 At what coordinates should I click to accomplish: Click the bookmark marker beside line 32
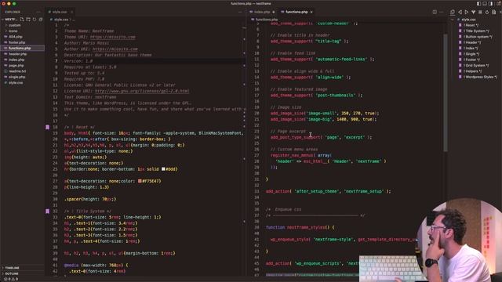pyautogui.click(x=47, y=211)
